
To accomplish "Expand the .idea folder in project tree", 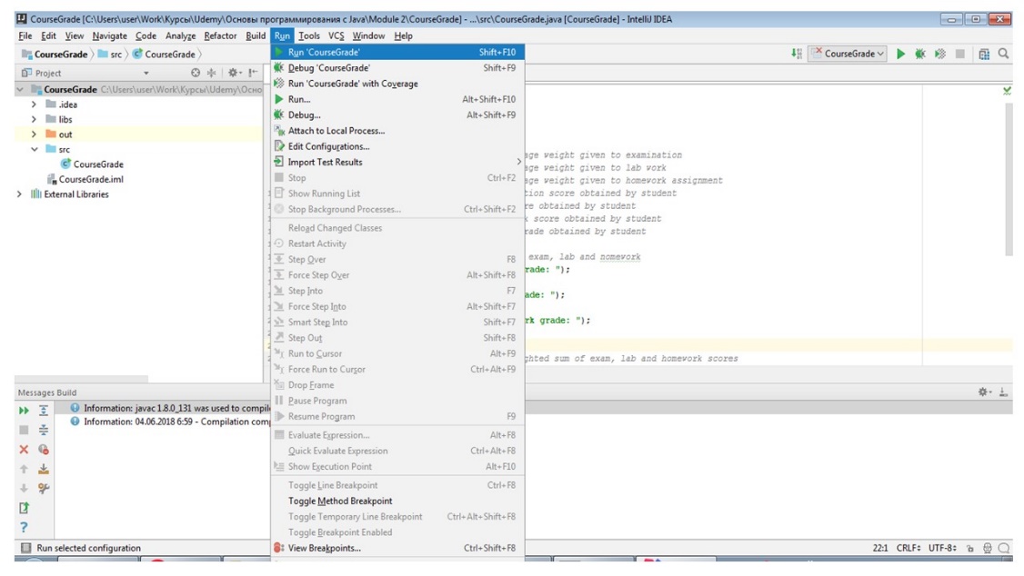I will tap(34, 104).
